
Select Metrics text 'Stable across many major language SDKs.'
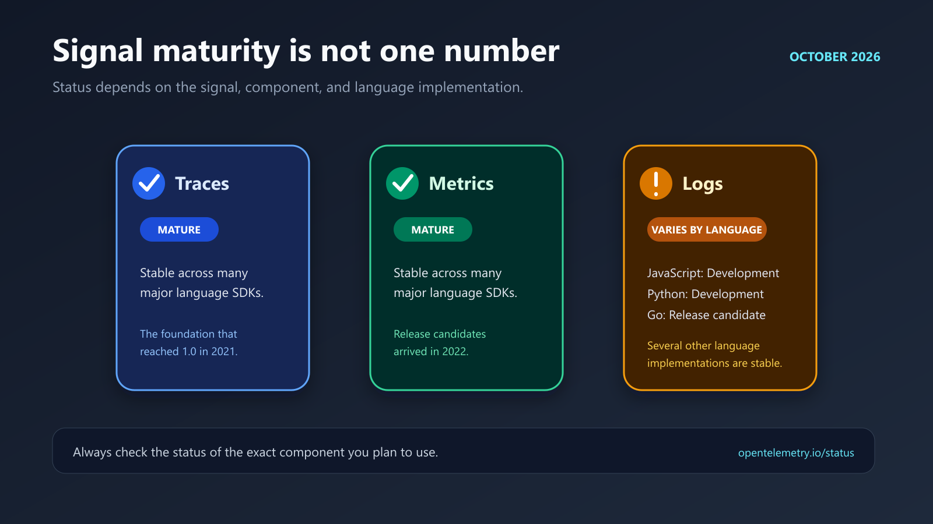(455, 283)
